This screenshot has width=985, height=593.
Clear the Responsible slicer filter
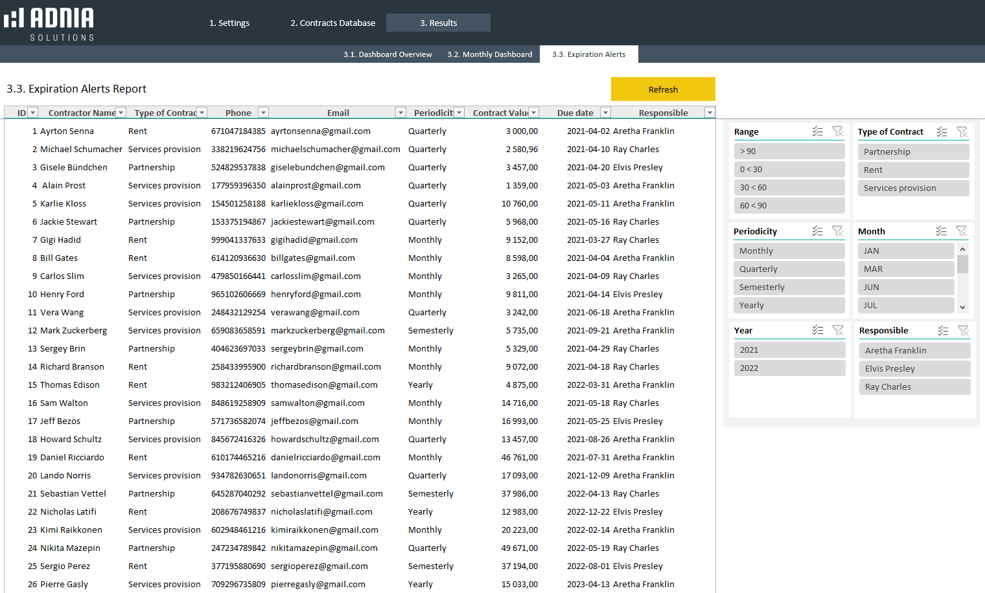tap(964, 331)
